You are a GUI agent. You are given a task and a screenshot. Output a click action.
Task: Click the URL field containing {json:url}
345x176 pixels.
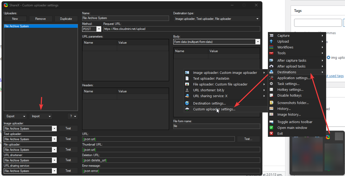pos(158,139)
